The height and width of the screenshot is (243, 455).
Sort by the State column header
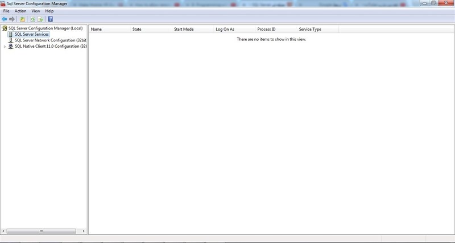[x=151, y=30]
